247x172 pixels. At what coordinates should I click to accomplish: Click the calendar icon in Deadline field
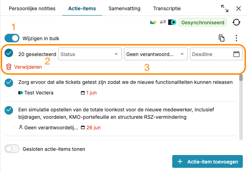236,54
